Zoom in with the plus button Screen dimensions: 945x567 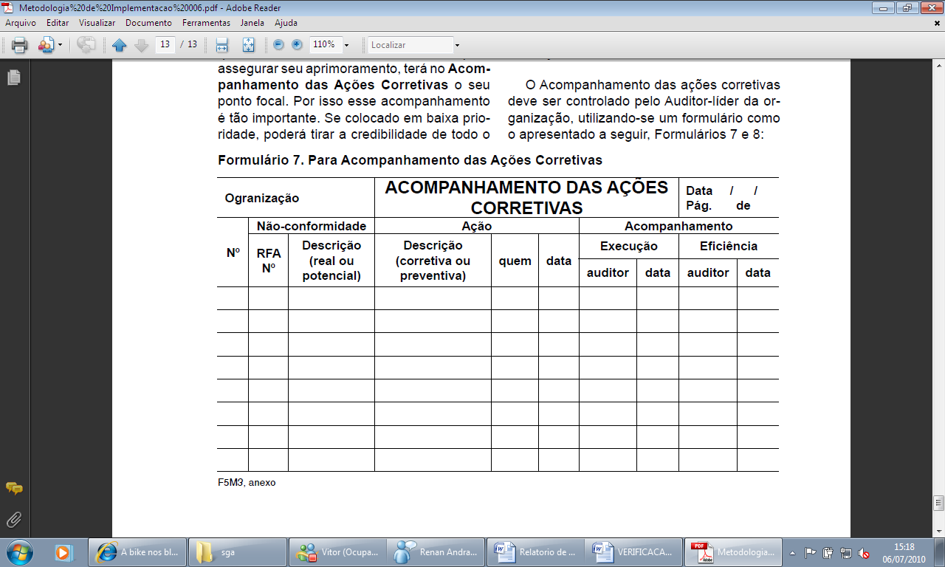[297, 44]
